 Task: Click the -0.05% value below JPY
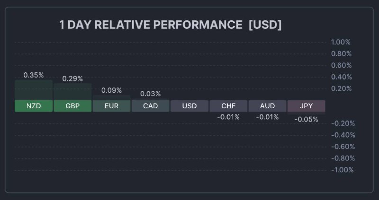pos(306,120)
